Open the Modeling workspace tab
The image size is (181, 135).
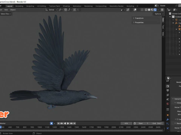pos(19,6)
